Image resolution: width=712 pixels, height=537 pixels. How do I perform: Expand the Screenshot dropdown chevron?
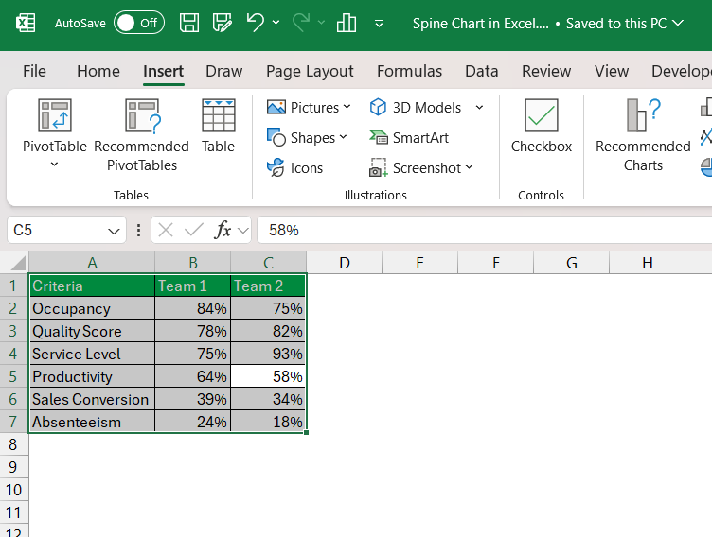(469, 167)
